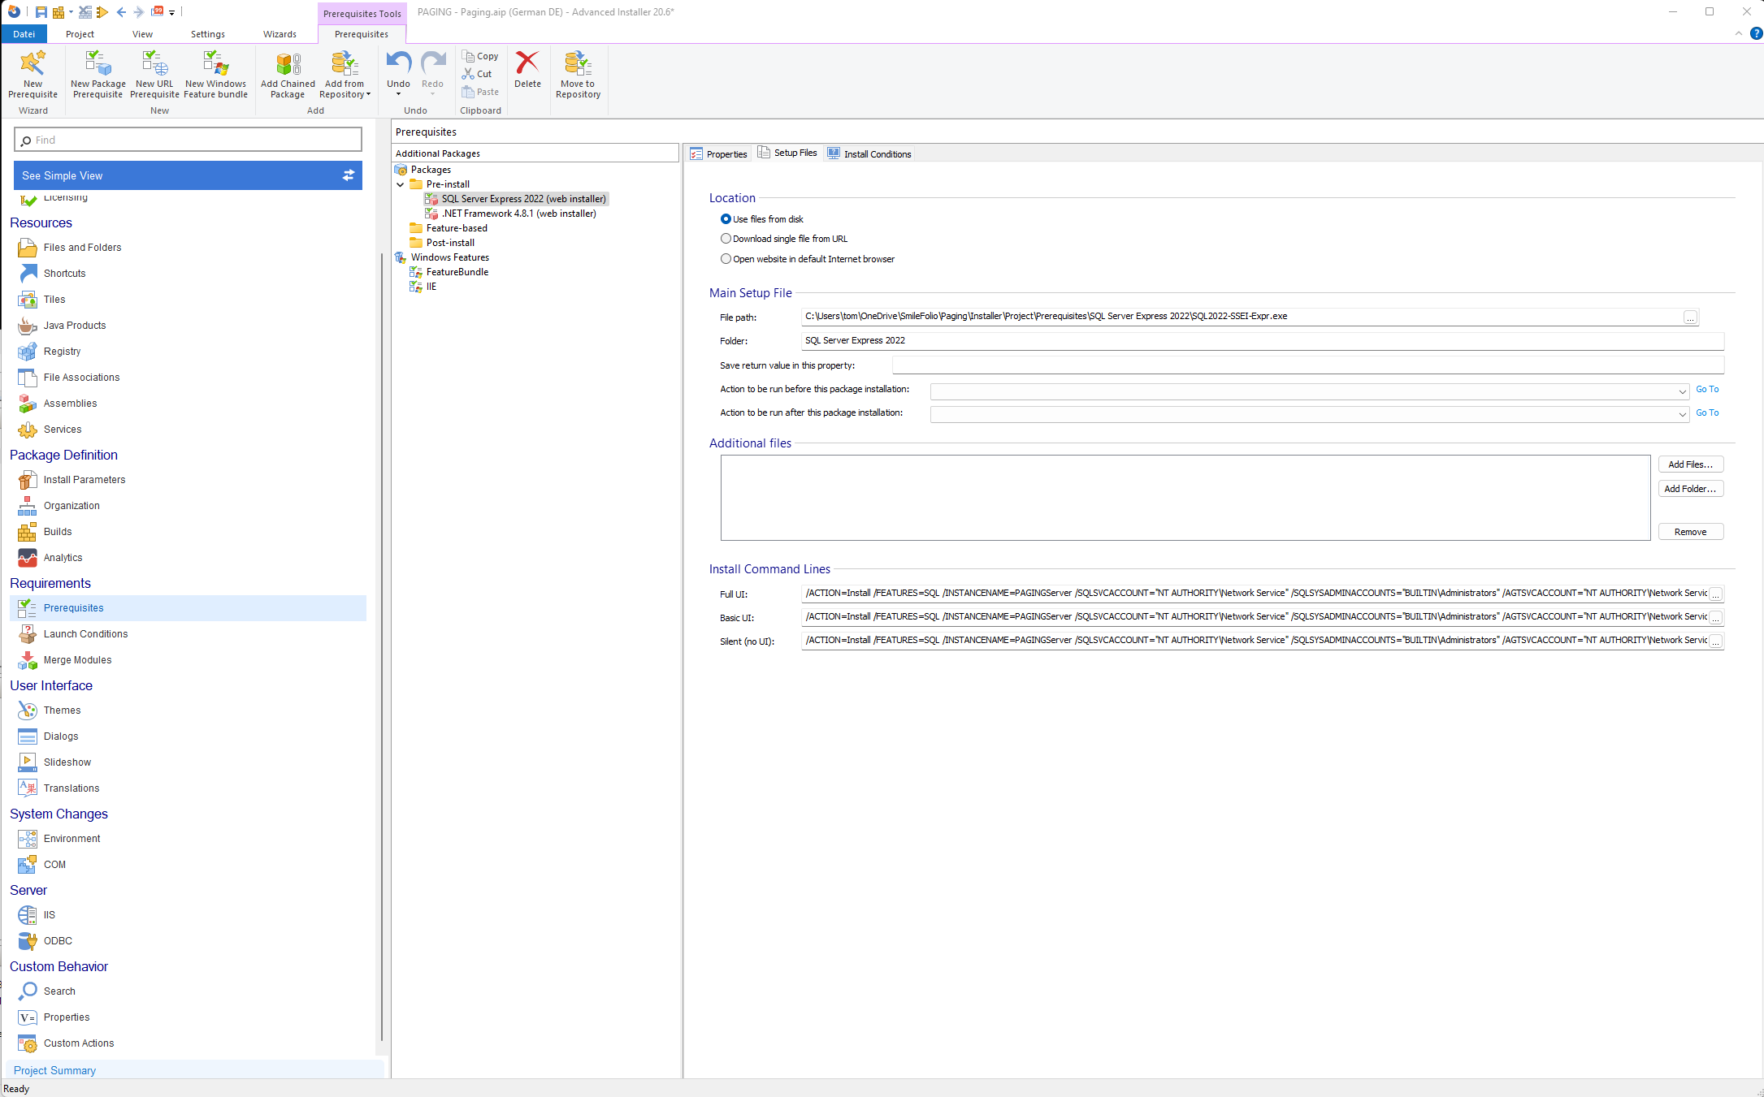Click the Find search field
Screen dimensions: 1764x1097
pyautogui.click(x=188, y=140)
